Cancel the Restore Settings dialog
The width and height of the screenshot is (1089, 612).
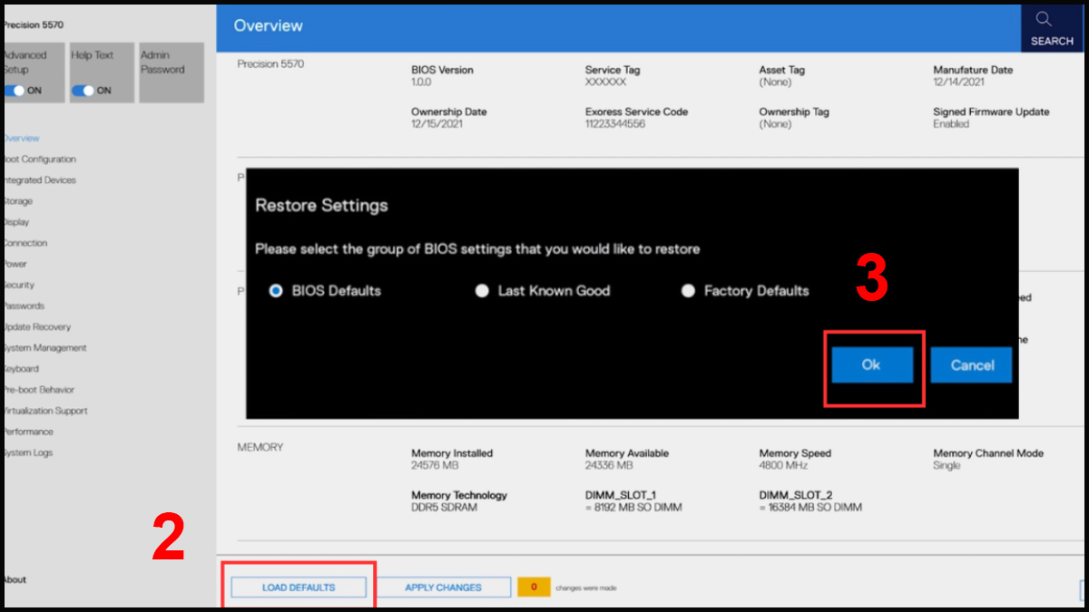[971, 365]
